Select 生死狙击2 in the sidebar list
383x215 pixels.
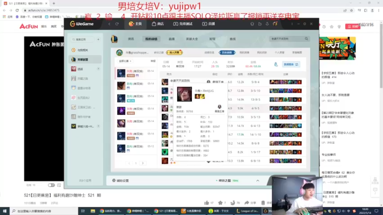[x=85, y=97]
